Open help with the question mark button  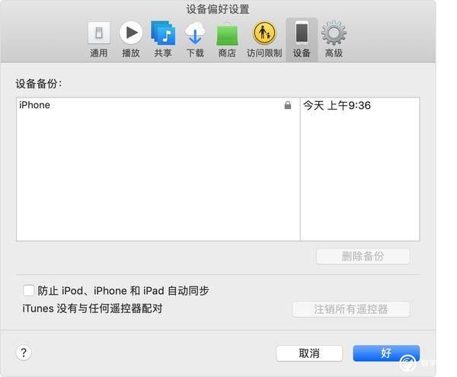(24, 353)
